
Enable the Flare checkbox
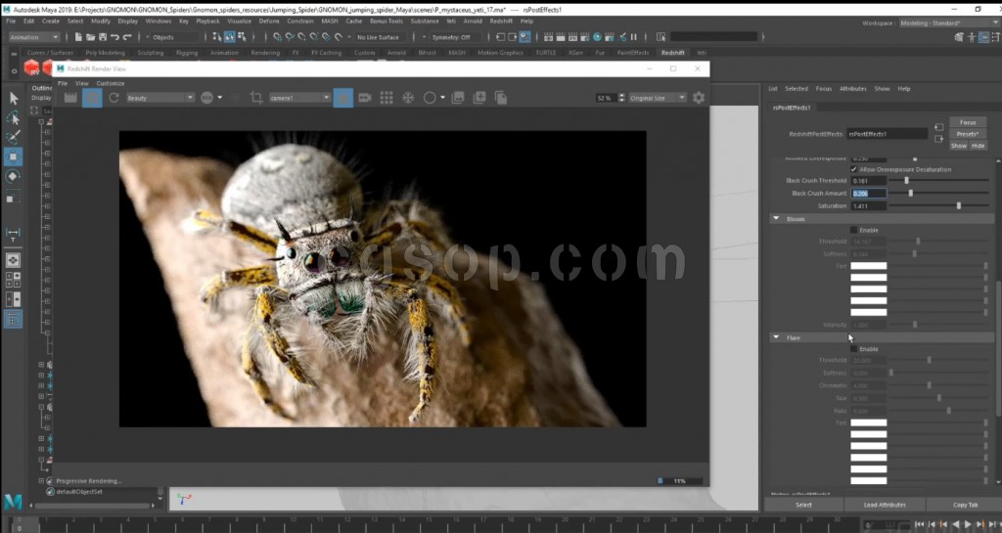tap(853, 349)
